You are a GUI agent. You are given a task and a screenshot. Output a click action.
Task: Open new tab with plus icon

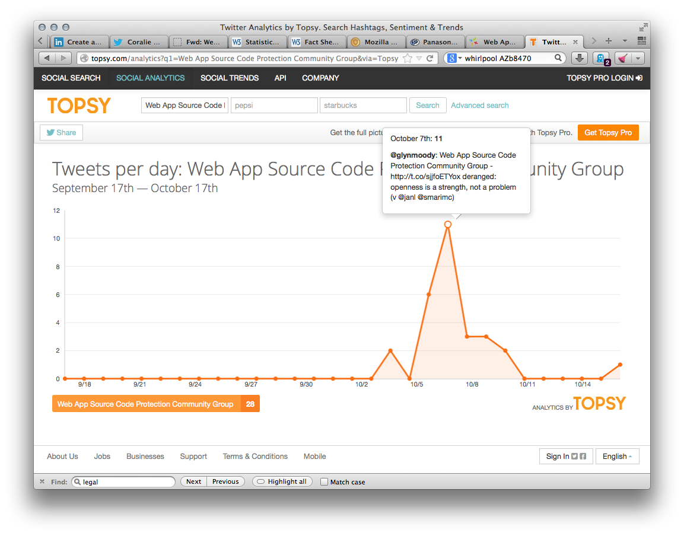[608, 42]
